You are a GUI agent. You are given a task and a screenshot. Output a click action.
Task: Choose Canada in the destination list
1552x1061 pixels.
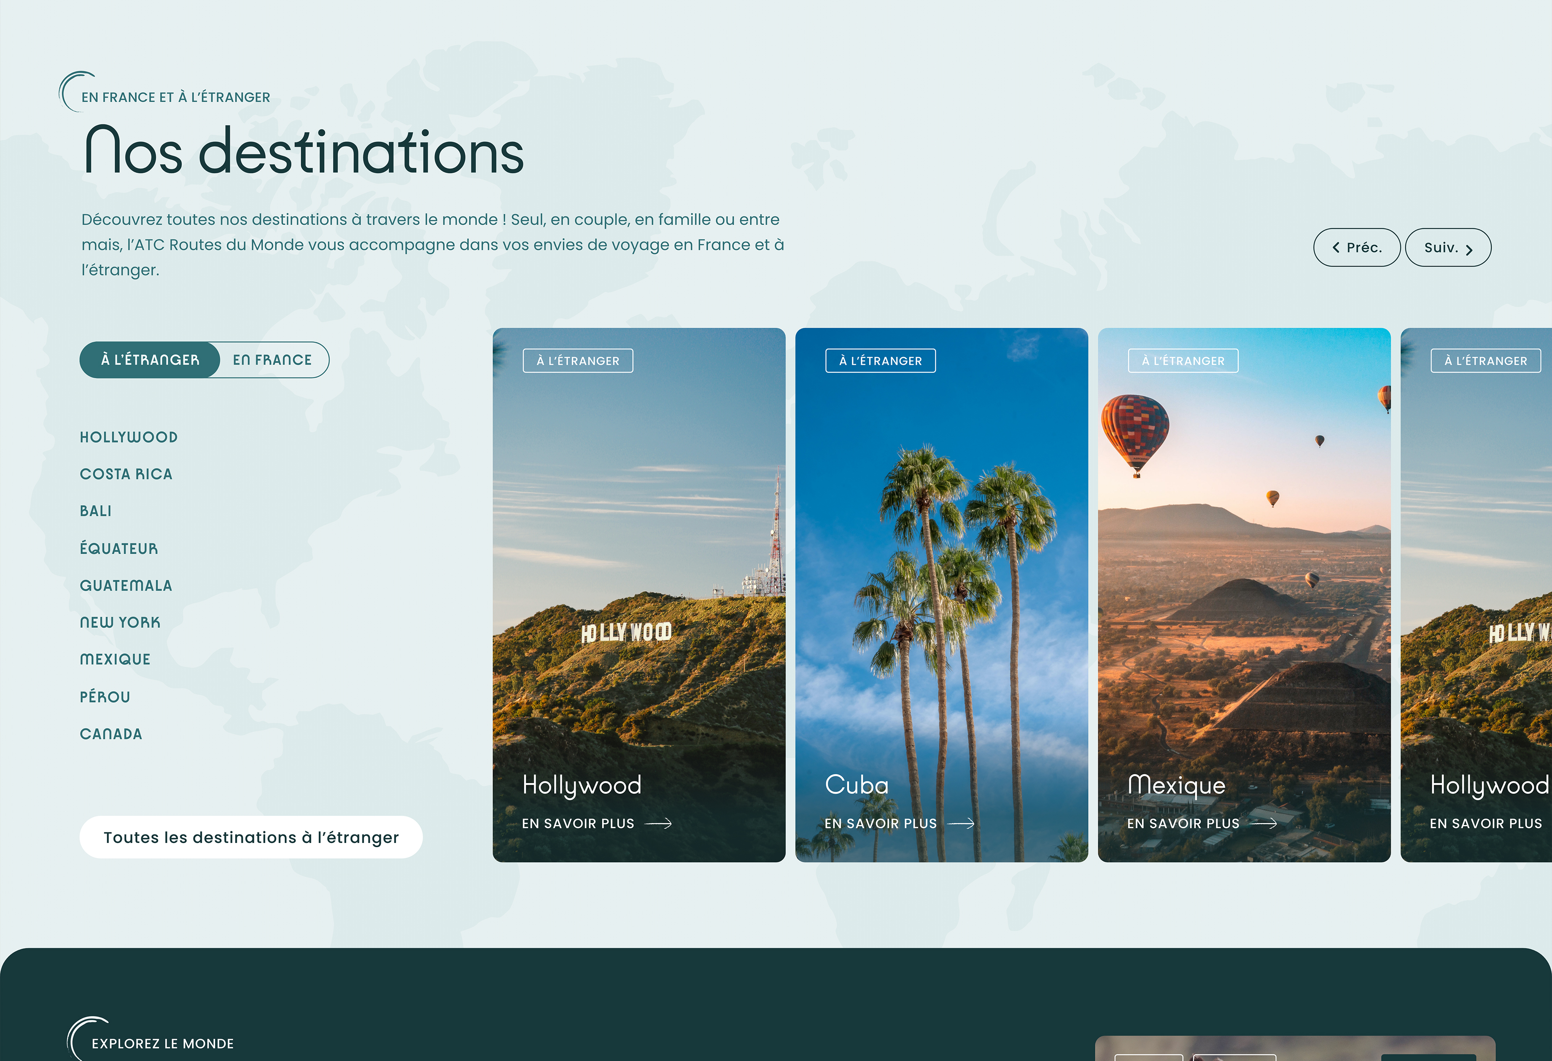click(111, 734)
